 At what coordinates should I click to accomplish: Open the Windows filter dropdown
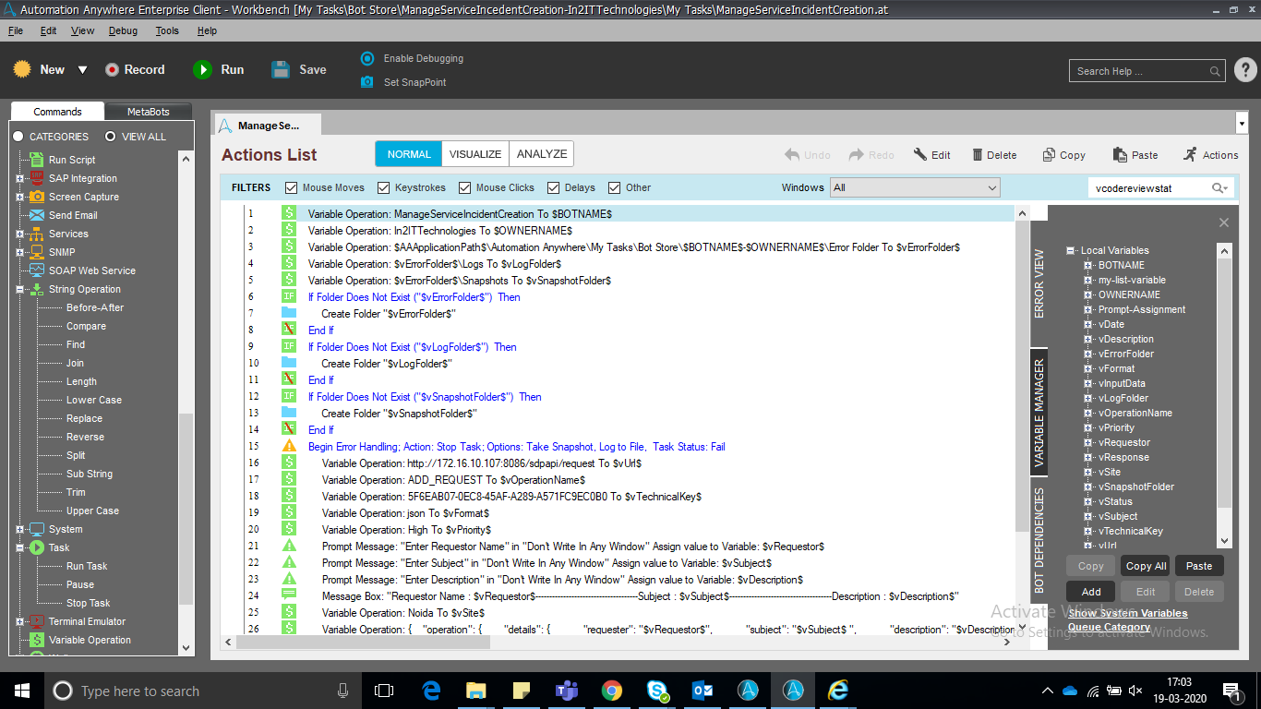[991, 187]
